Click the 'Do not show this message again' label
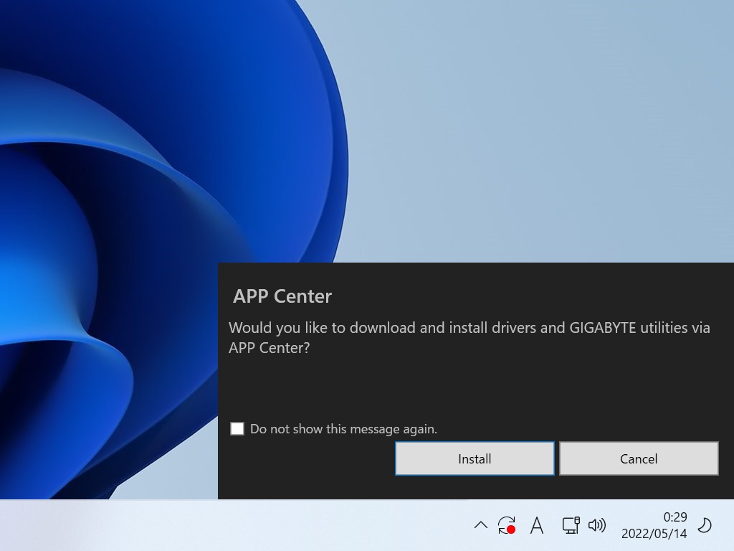734x551 pixels. [x=343, y=429]
